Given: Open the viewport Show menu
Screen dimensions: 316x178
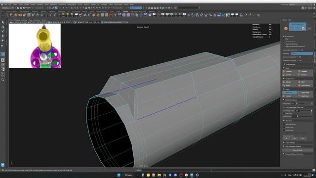Looking at the screenshot, I should (x=30, y=20).
